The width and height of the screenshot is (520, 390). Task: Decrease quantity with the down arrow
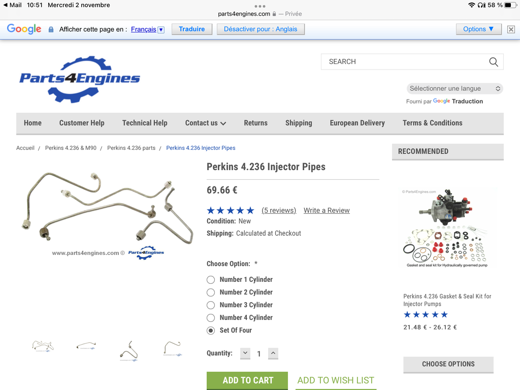click(x=245, y=353)
